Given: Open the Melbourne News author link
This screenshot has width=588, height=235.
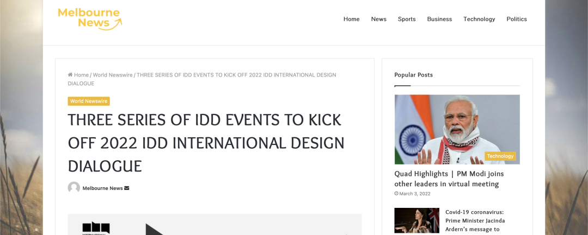Looking at the screenshot, I should [x=102, y=188].
